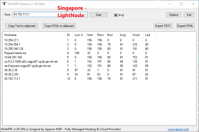Click the Export HTML button

coord(185,26)
